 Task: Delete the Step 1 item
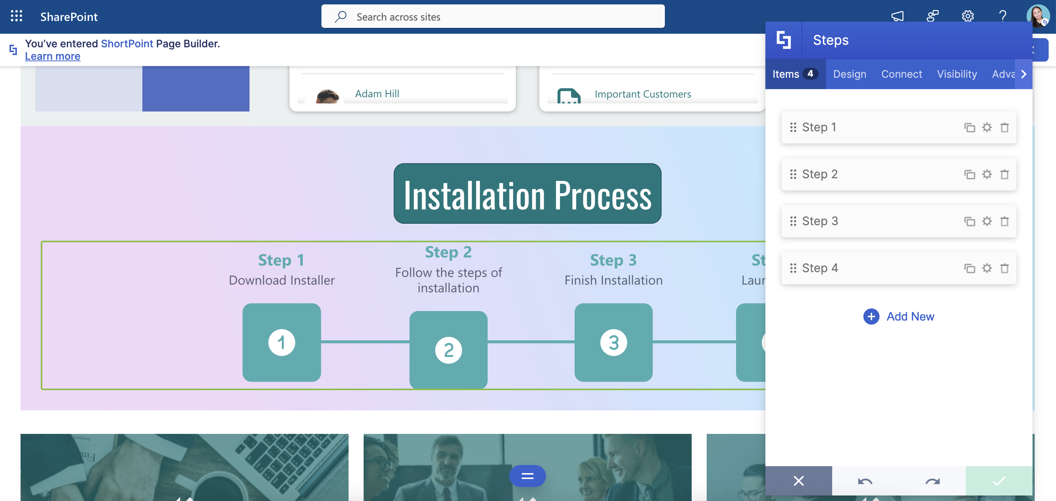pyautogui.click(x=1004, y=127)
